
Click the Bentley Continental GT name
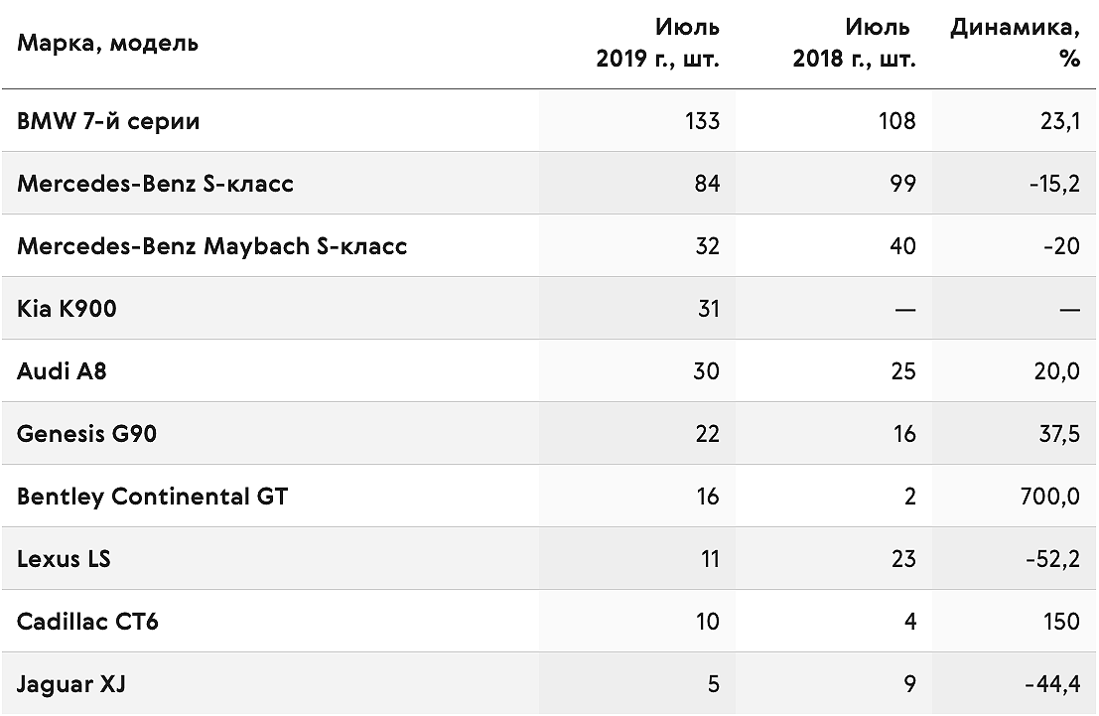pyautogui.click(x=152, y=497)
